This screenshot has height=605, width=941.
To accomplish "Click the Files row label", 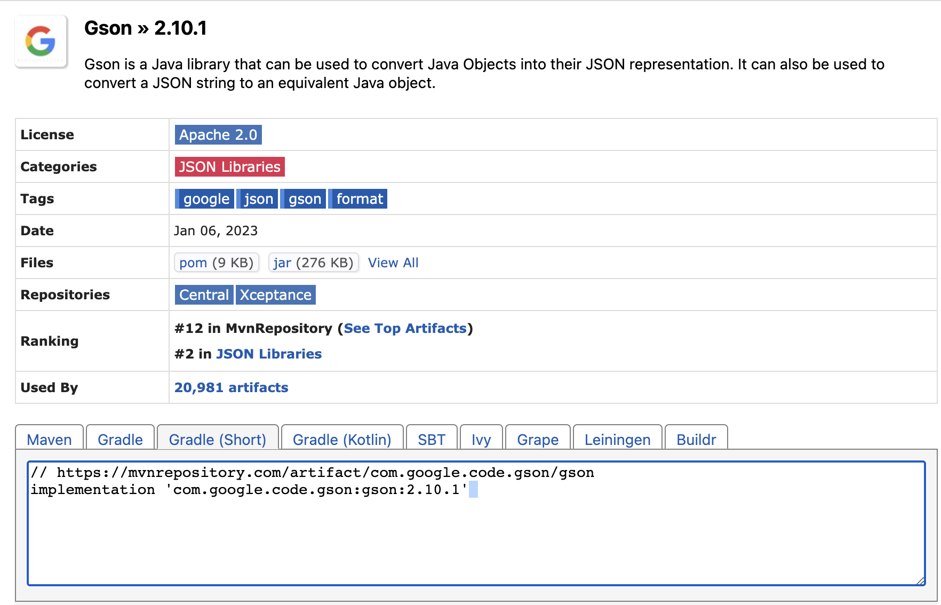I will coord(37,262).
